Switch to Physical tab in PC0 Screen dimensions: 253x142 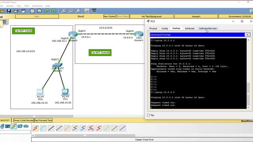153,28
